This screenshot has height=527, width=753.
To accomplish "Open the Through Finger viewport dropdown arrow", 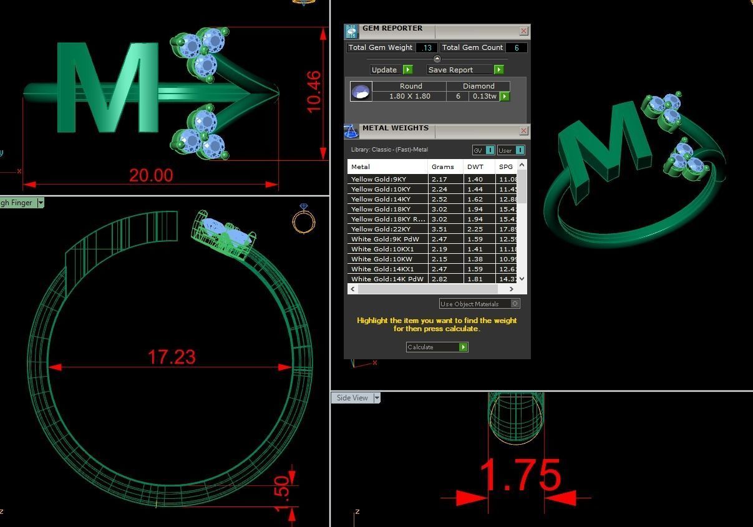I will click(41, 203).
